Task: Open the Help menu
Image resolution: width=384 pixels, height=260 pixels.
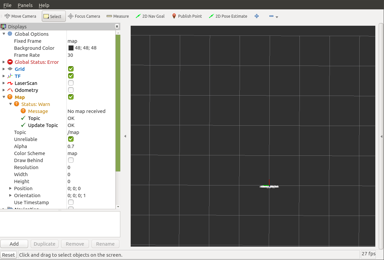Action: coord(44,5)
